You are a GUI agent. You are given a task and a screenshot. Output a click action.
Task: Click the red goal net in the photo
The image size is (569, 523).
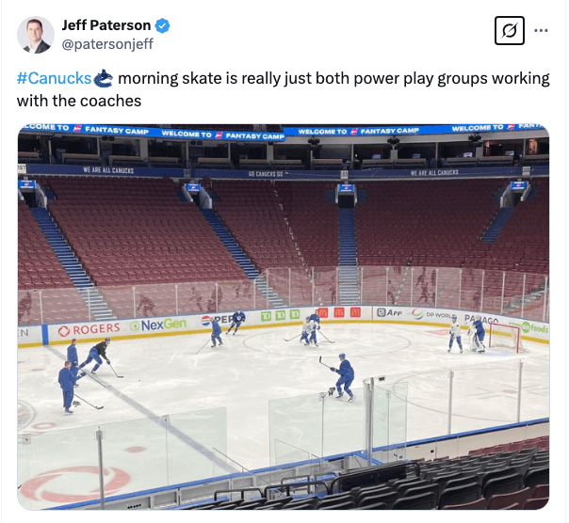(x=502, y=338)
